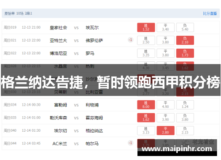The height and width of the screenshot is (160, 221).
Task: Click away team 罗马
Action: [x=90, y=53]
